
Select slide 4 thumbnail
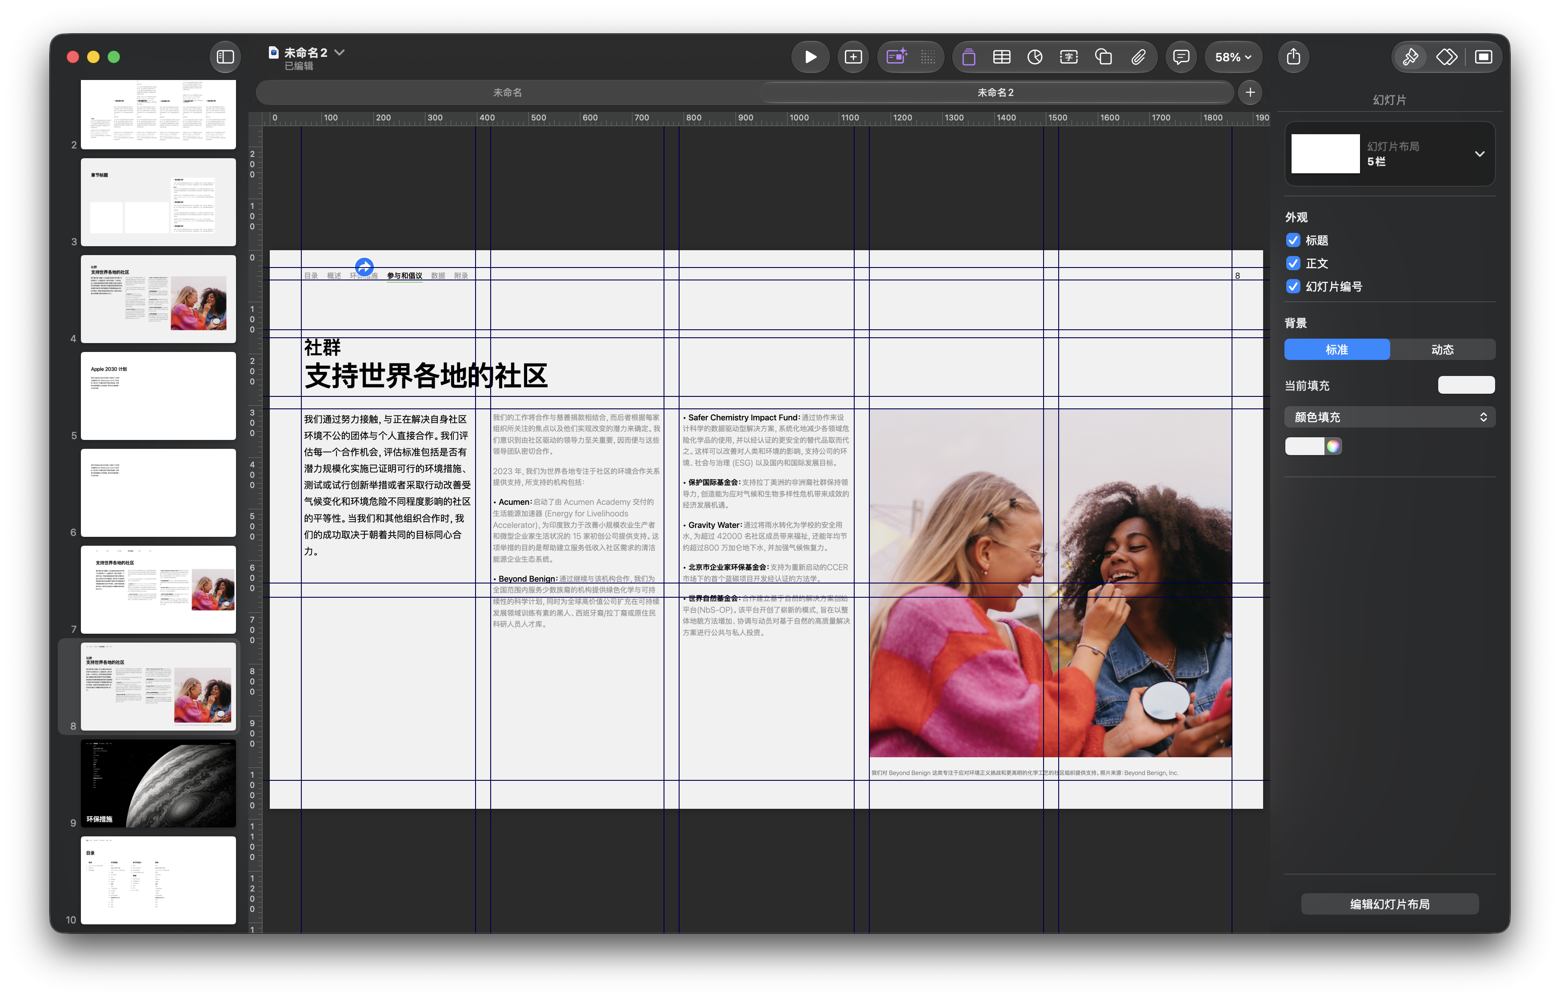click(158, 299)
